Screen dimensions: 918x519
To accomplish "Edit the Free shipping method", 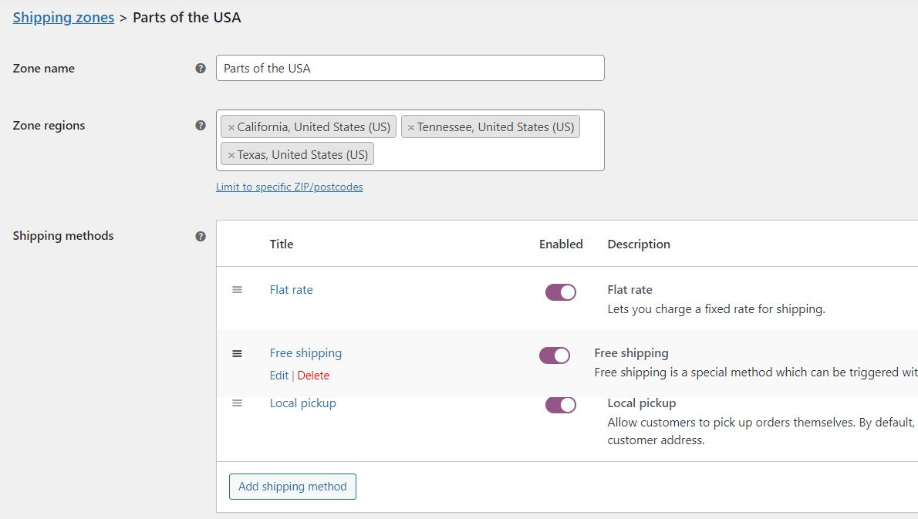I will point(278,375).
